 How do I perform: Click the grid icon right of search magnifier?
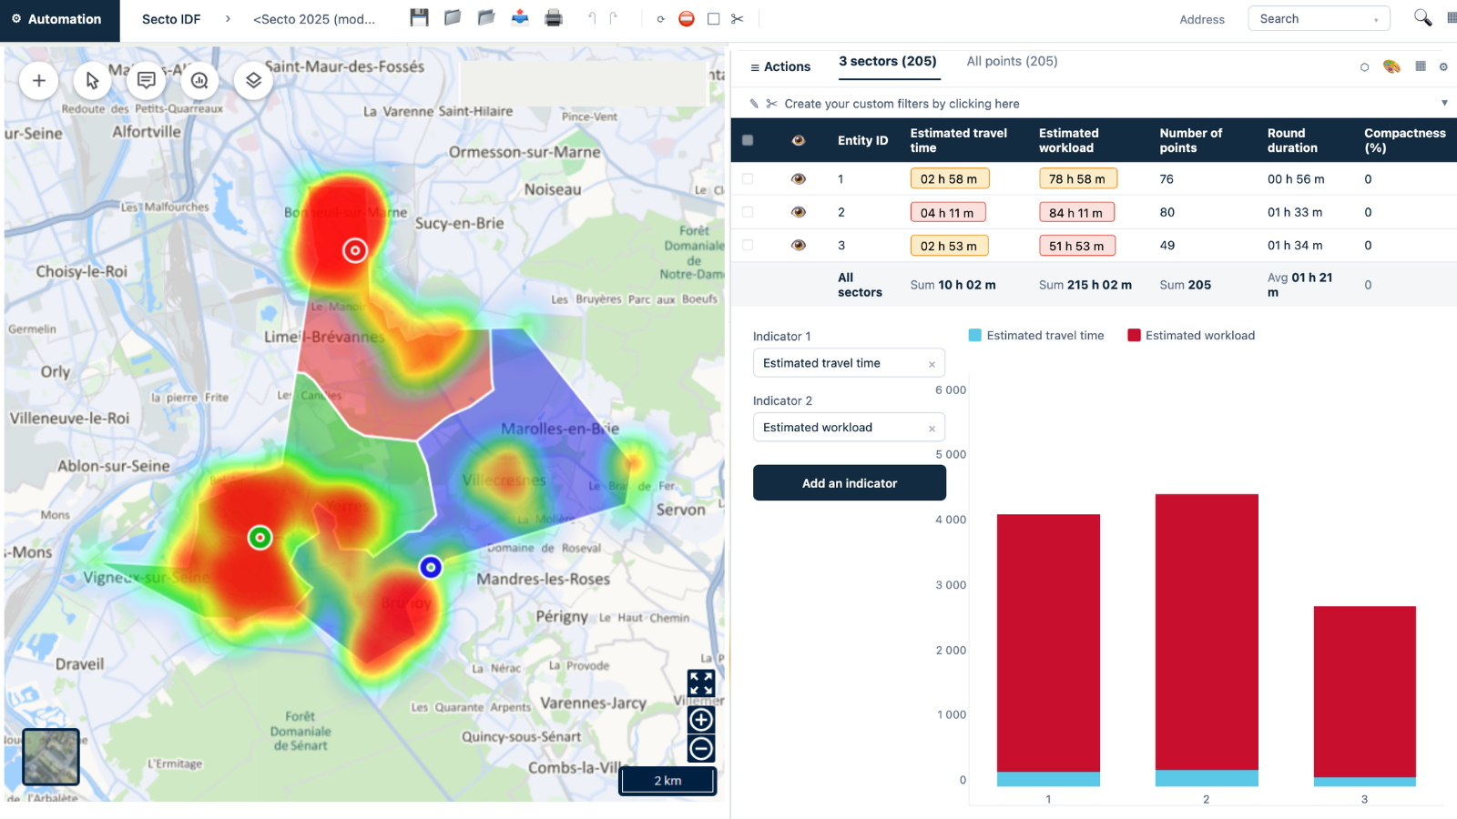click(x=1452, y=17)
